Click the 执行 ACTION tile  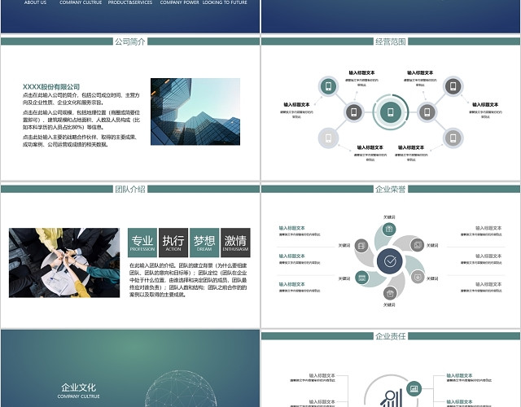[173, 243]
